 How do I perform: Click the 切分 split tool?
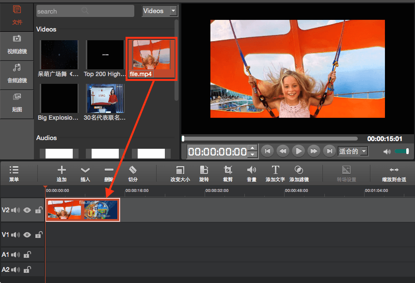(x=133, y=174)
